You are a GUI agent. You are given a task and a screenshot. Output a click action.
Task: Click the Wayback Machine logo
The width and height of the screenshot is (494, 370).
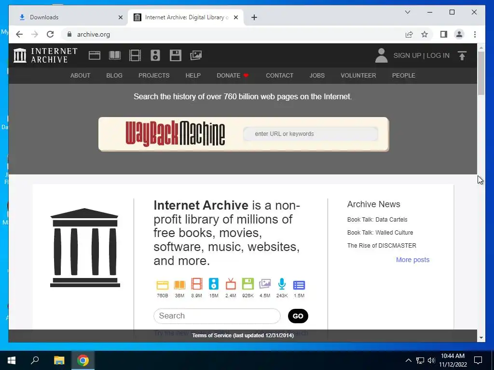pos(175,134)
